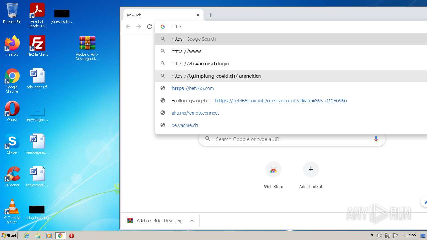The width and height of the screenshot is (427, 240).
Task: Click Show desktop button at taskbar end
Action: pyautogui.click(x=424, y=236)
